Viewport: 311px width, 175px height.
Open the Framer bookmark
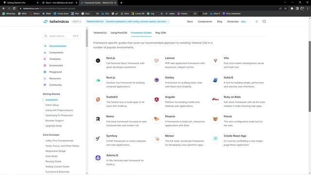pos(182,14)
